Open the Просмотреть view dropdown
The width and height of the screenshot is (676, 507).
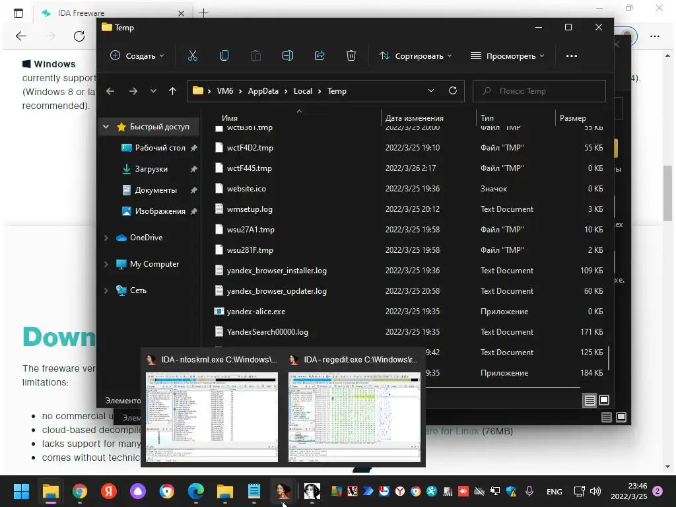(507, 55)
